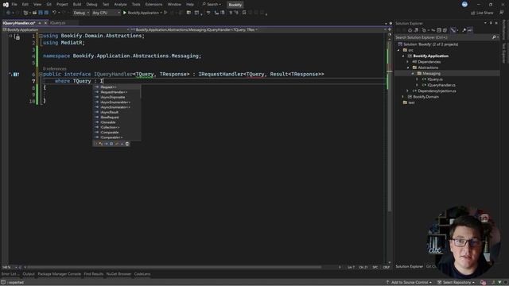This screenshot has height=286, width=509.
Task: Toggle Sync with Active Document in Solution Explorer
Action: 433,30
